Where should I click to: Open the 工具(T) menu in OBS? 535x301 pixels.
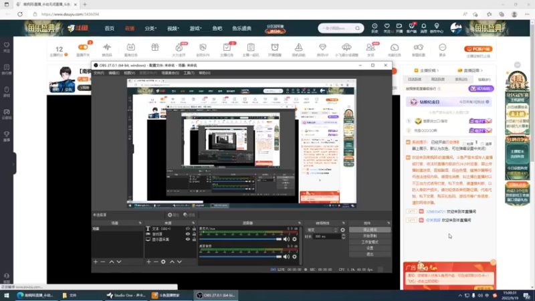189,73
